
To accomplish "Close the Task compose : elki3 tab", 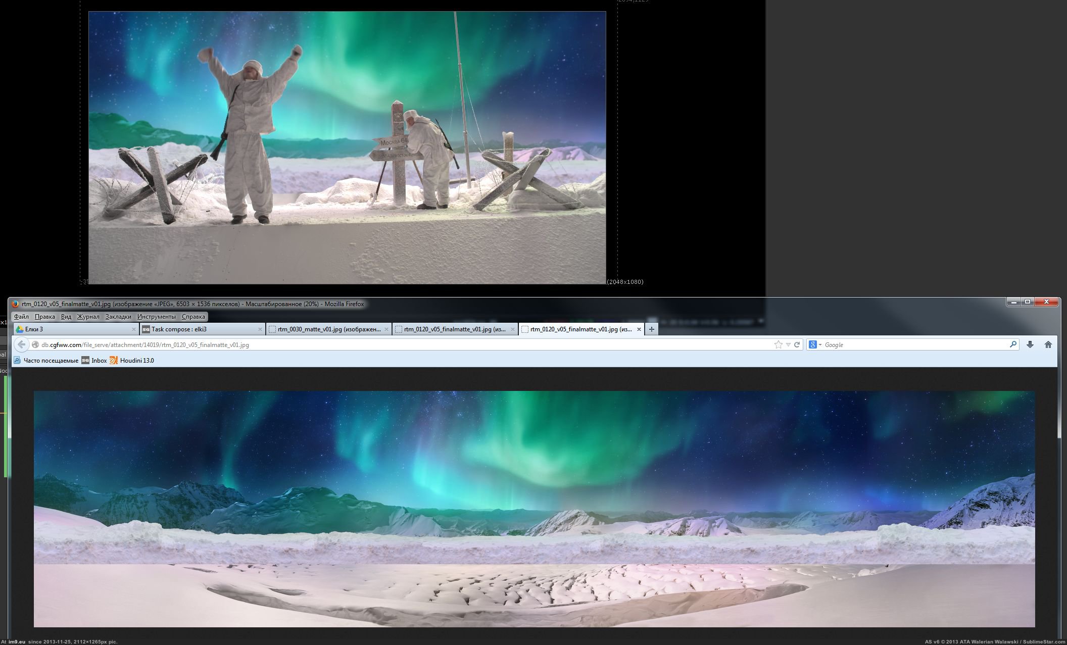I will coord(260,329).
